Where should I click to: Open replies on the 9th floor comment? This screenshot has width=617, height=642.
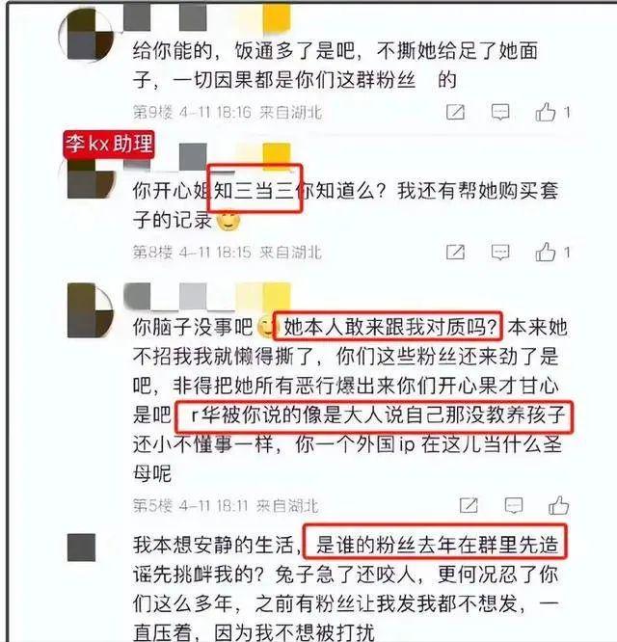click(x=500, y=112)
